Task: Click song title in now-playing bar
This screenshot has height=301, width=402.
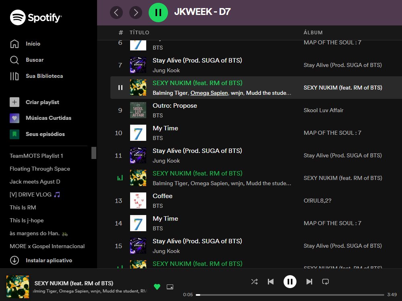Action: (74, 283)
